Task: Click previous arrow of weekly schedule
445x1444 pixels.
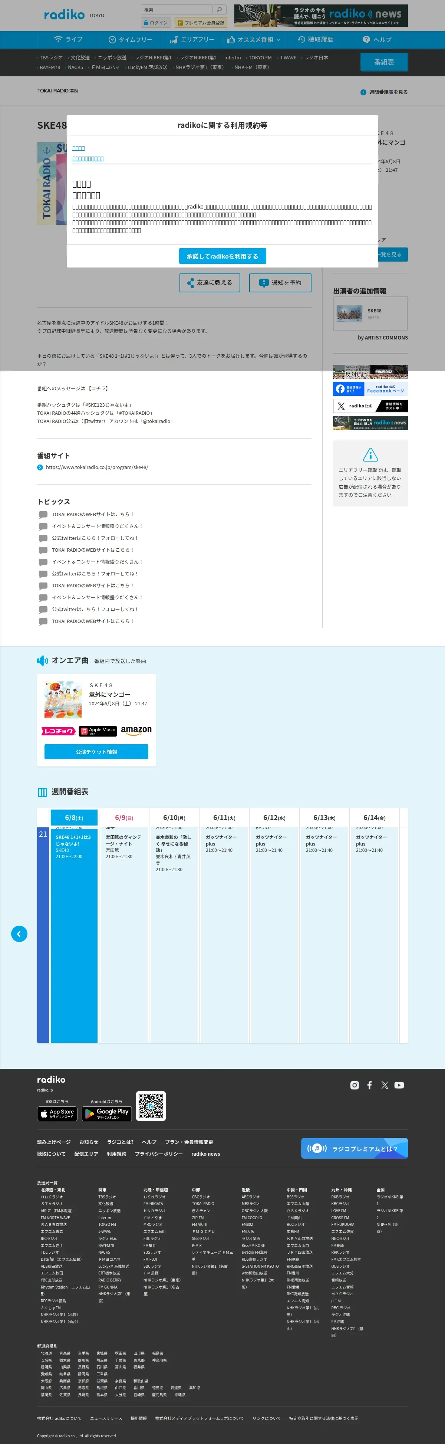Action: tap(19, 933)
